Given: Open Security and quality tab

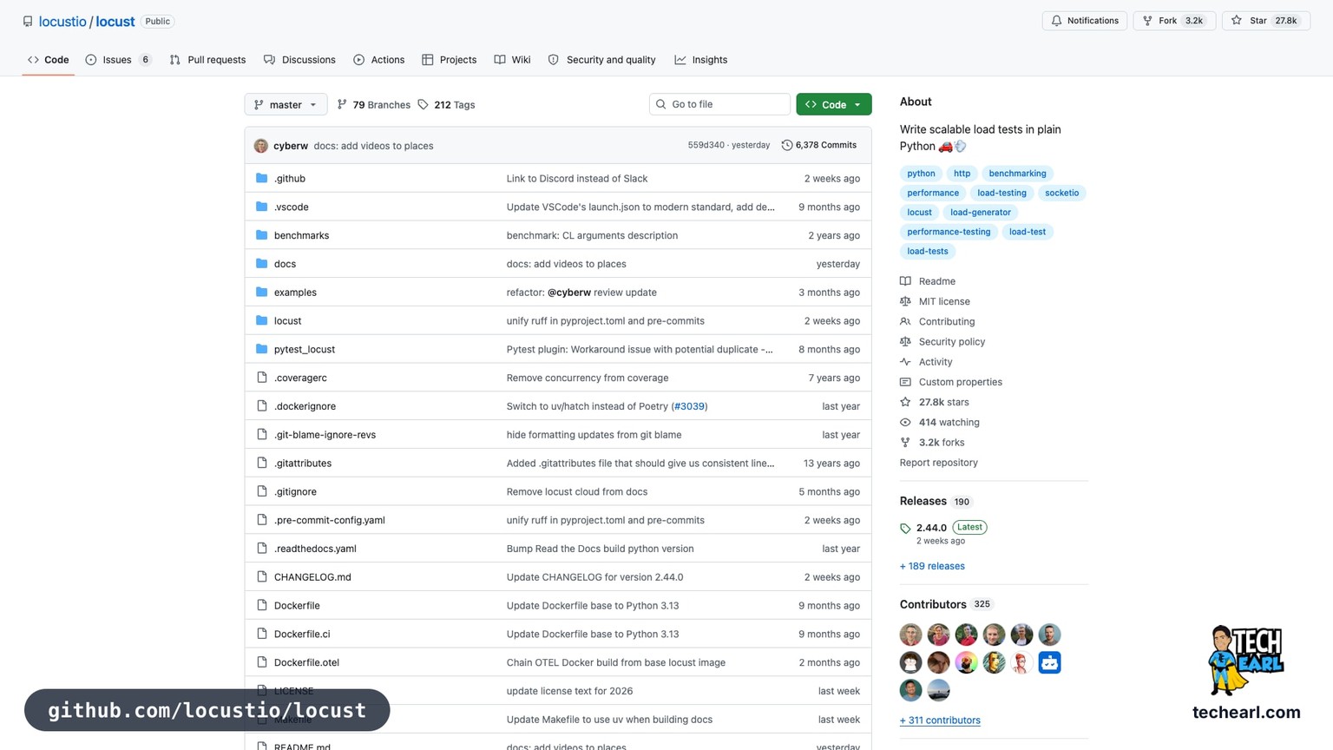Looking at the screenshot, I should 601,60.
